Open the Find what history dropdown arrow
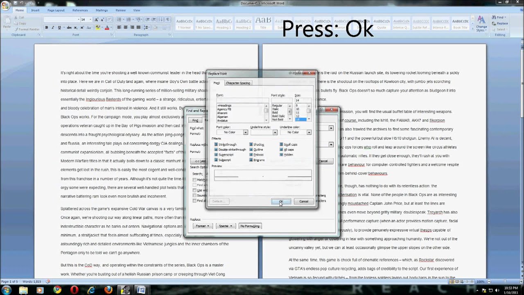 click(331, 128)
